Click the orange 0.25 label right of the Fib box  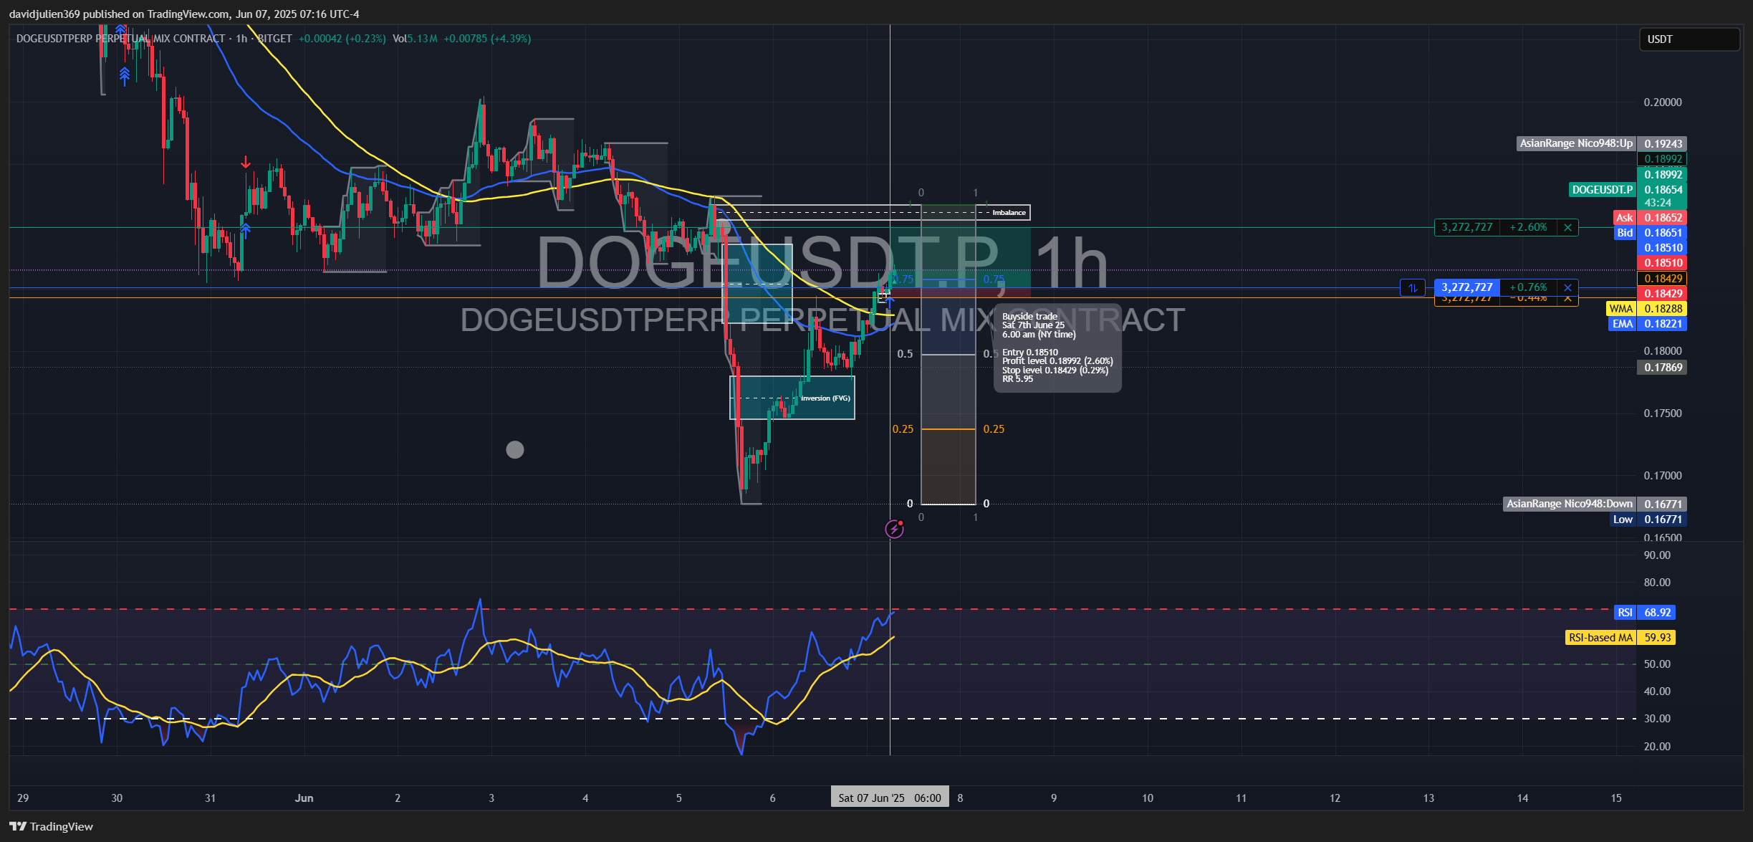[994, 429]
